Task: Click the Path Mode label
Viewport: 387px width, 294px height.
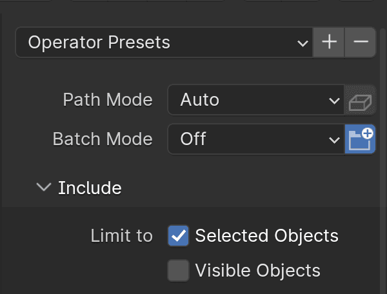Action: pyautogui.click(x=108, y=100)
